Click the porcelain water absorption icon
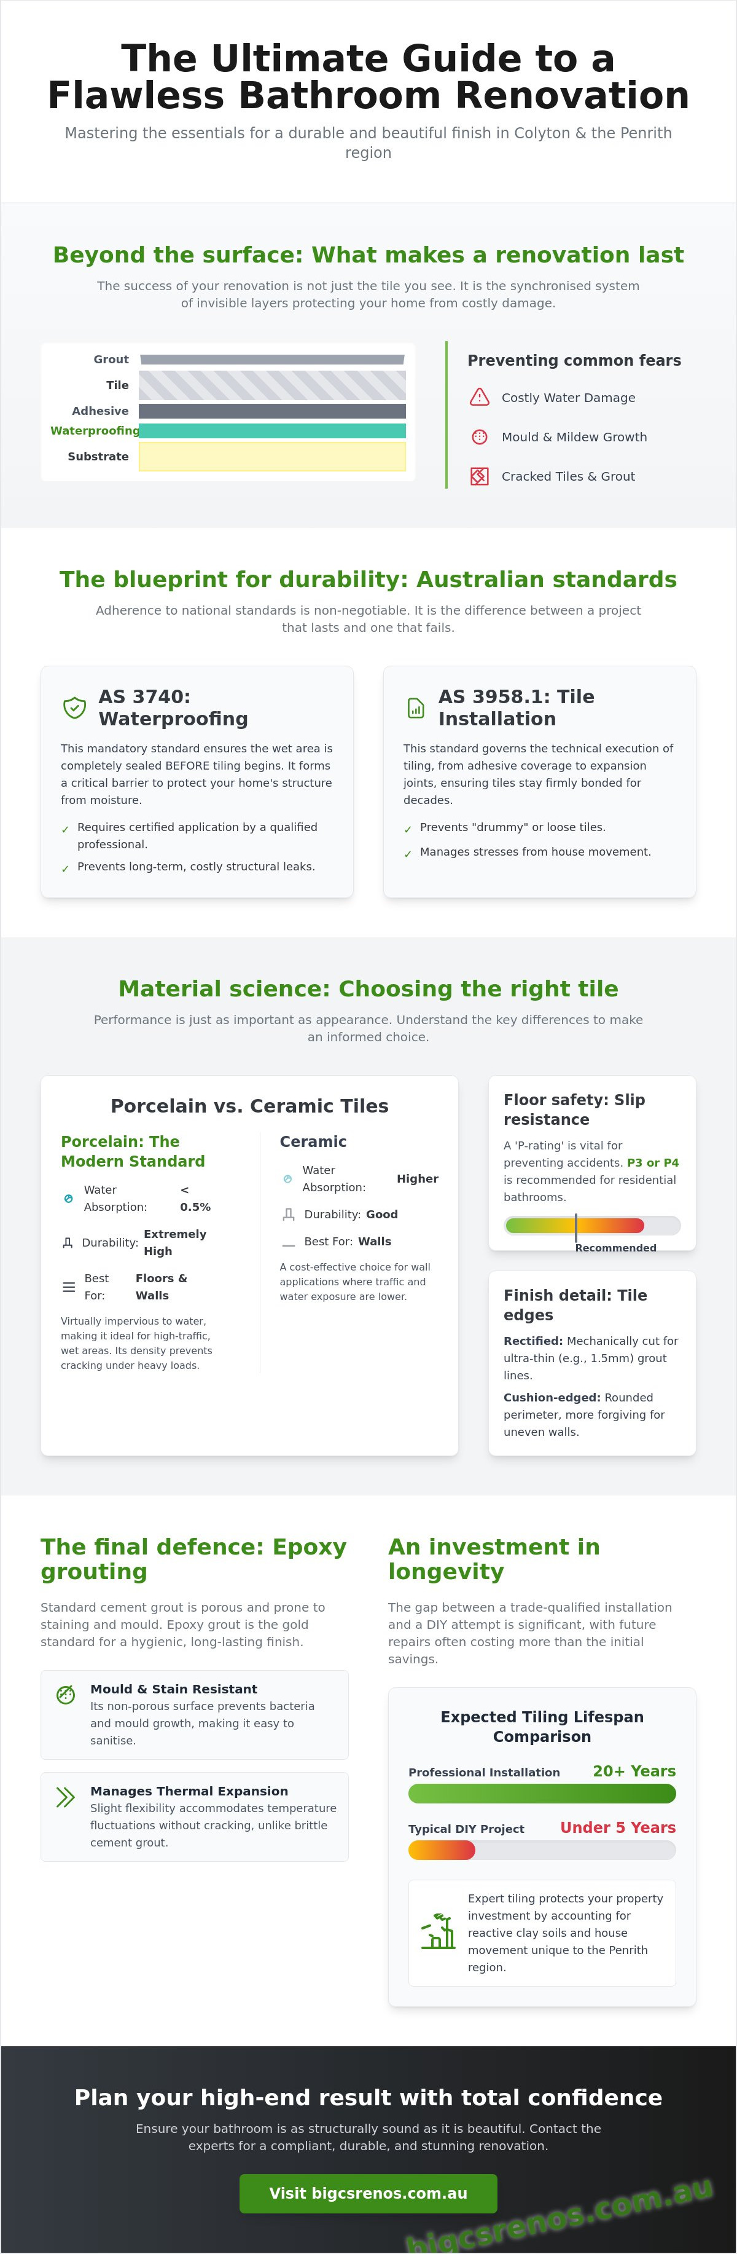The width and height of the screenshot is (737, 2254). [68, 1199]
